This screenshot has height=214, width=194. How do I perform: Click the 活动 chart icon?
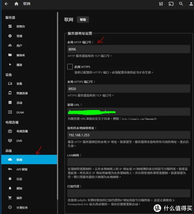pyautogui.click(x=10, y=102)
